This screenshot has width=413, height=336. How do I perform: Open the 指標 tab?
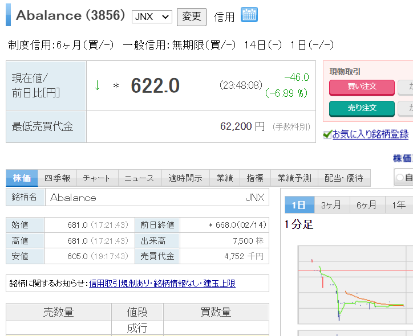[255, 178]
